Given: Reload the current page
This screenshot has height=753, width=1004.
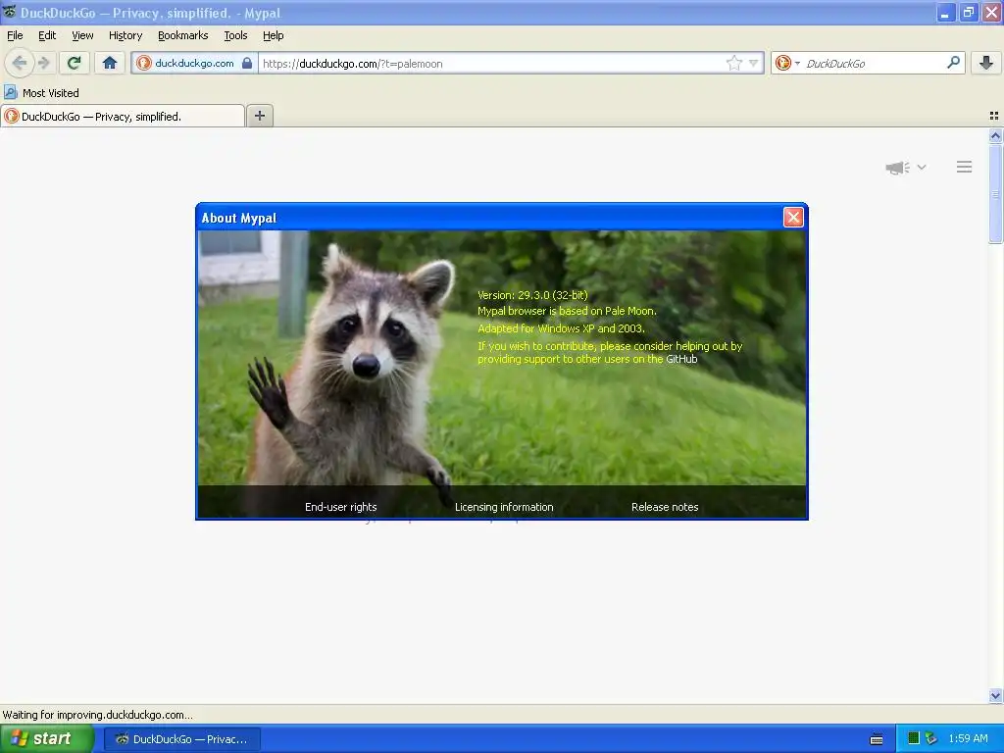Looking at the screenshot, I should (75, 63).
